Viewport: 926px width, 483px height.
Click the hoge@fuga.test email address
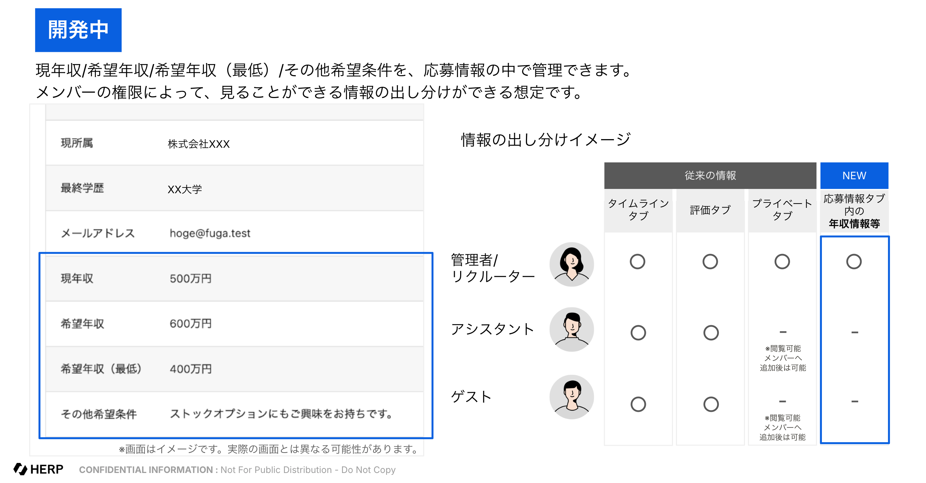point(210,233)
